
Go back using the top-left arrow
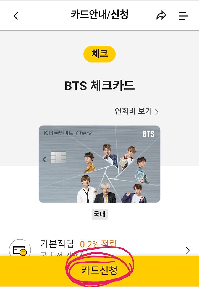pyautogui.click(x=16, y=16)
